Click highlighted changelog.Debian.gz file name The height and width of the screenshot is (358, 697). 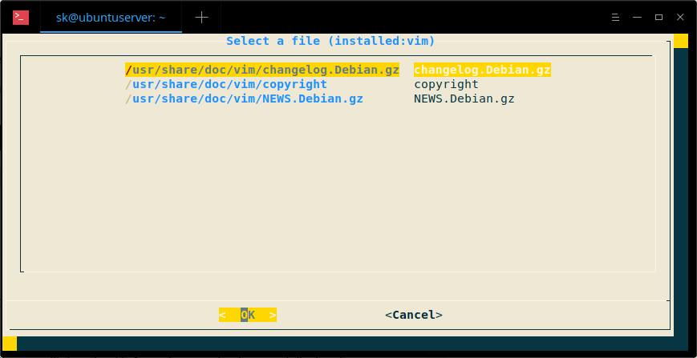(482, 70)
